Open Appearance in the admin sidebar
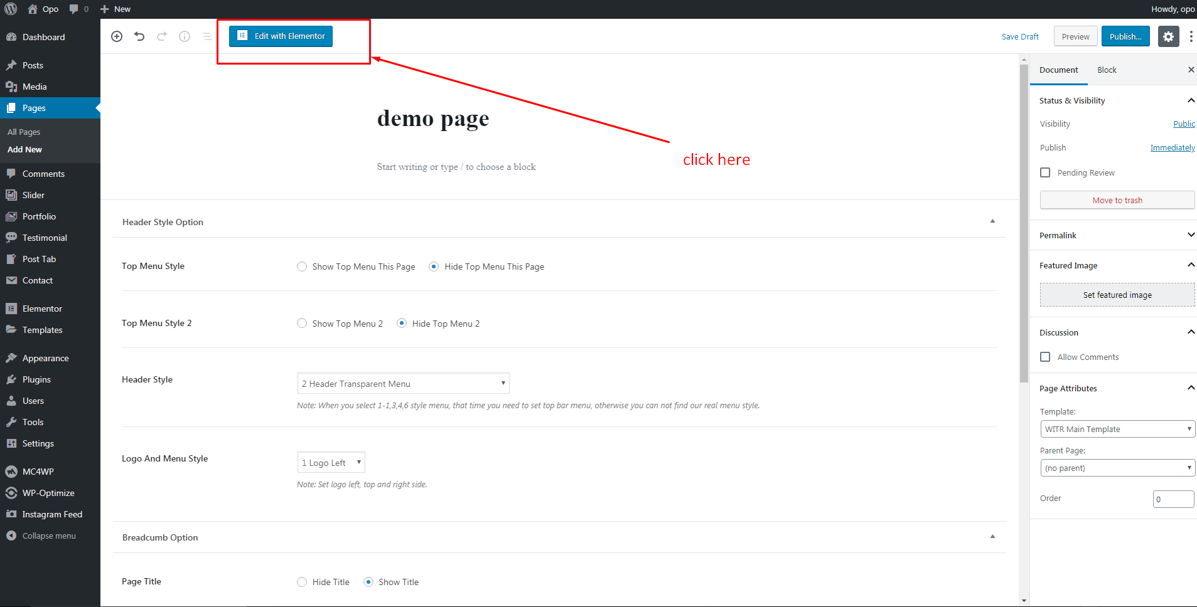The image size is (1197, 607). 50,358
